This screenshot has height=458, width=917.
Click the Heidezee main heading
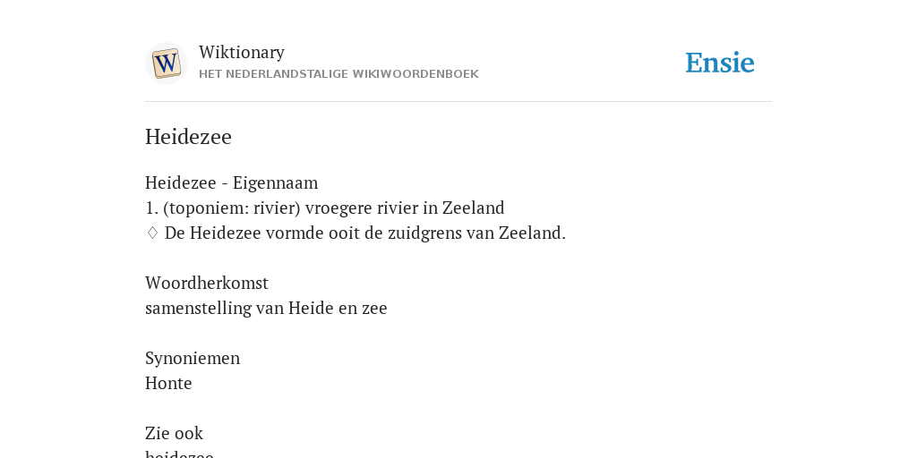pyautogui.click(x=188, y=137)
